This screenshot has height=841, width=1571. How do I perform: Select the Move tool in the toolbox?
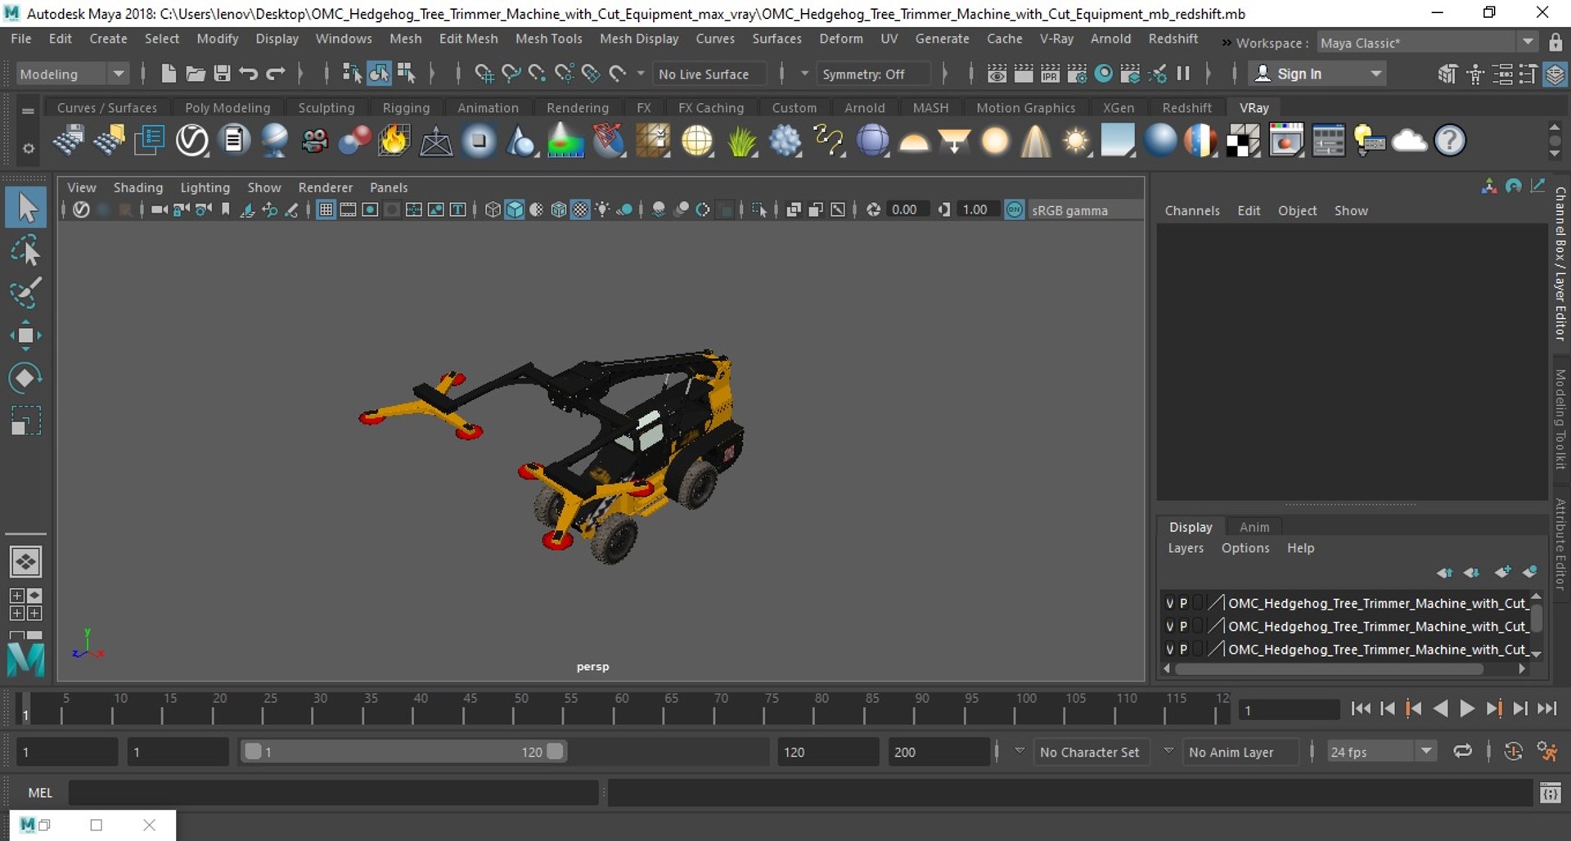click(x=25, y=335)
